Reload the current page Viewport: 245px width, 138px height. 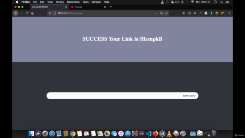[x=27, y=13]
